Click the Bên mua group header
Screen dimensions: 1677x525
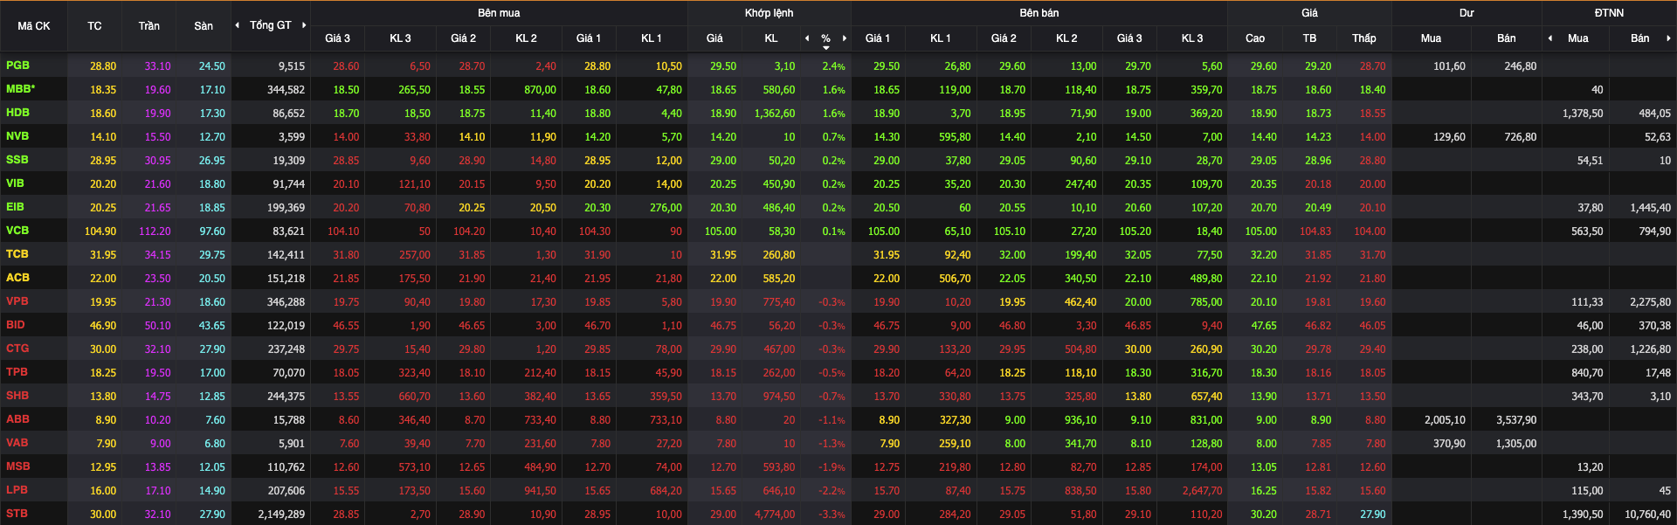click(499, 13)
